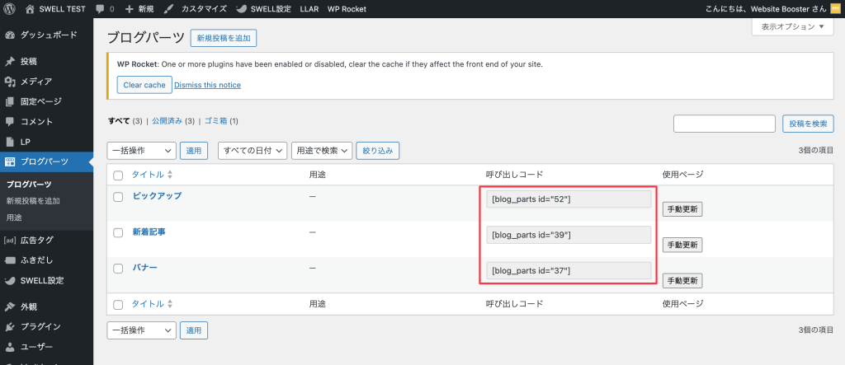This screenshot has width=845, height=365.
Task: Click the ふきだし speech icon
Action: pos(10,260)
